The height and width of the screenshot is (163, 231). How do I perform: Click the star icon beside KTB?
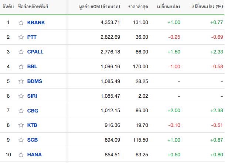coord(21,125)
